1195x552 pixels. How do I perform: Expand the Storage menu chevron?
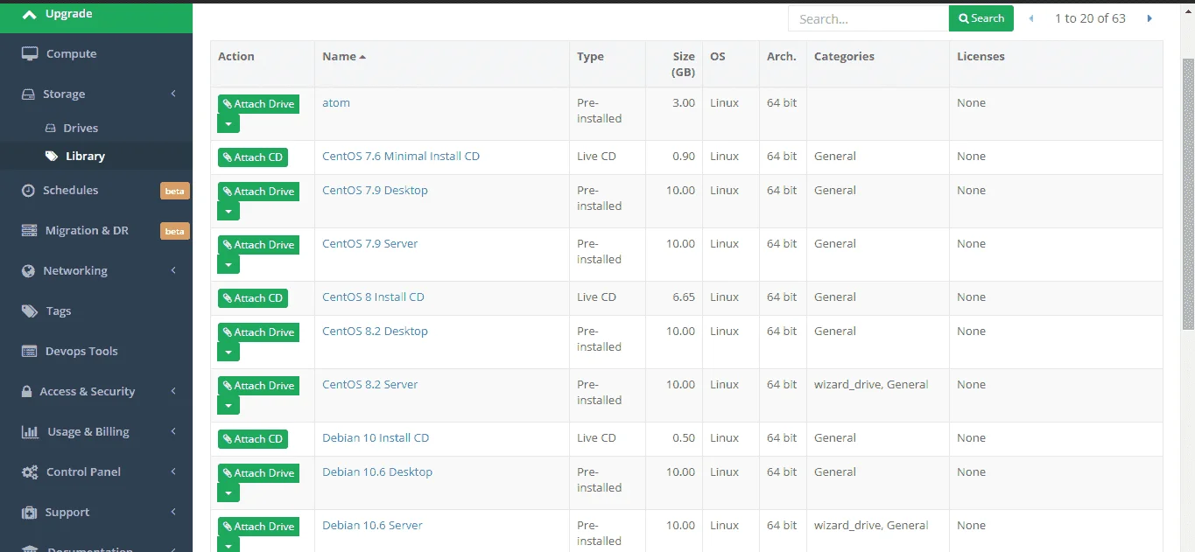tap(173, 94)
